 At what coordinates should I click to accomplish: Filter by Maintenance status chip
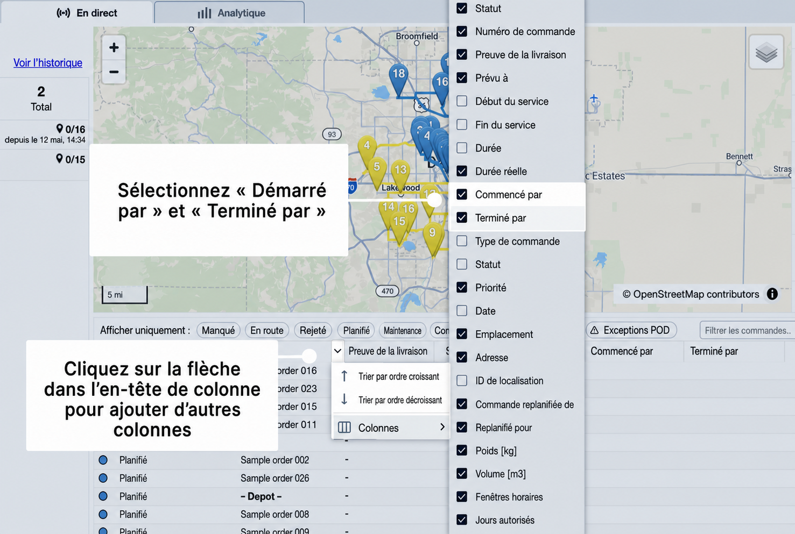point(403,330)
